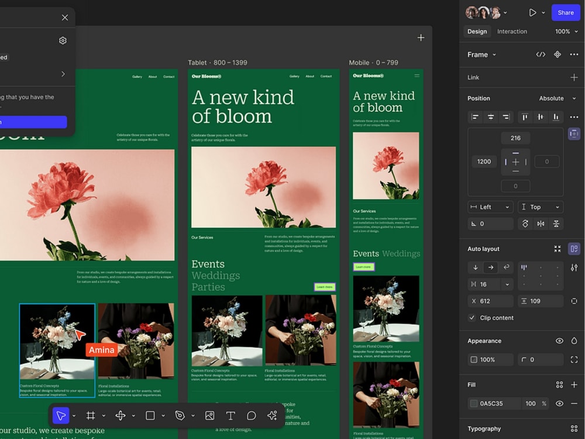
Task: Toggle Appearance visibility eye icon
Action: point(559,341)
